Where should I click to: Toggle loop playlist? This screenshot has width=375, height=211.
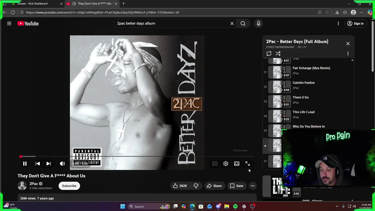tap(269, 54)
